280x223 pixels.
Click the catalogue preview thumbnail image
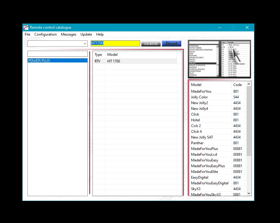(219, 59)
